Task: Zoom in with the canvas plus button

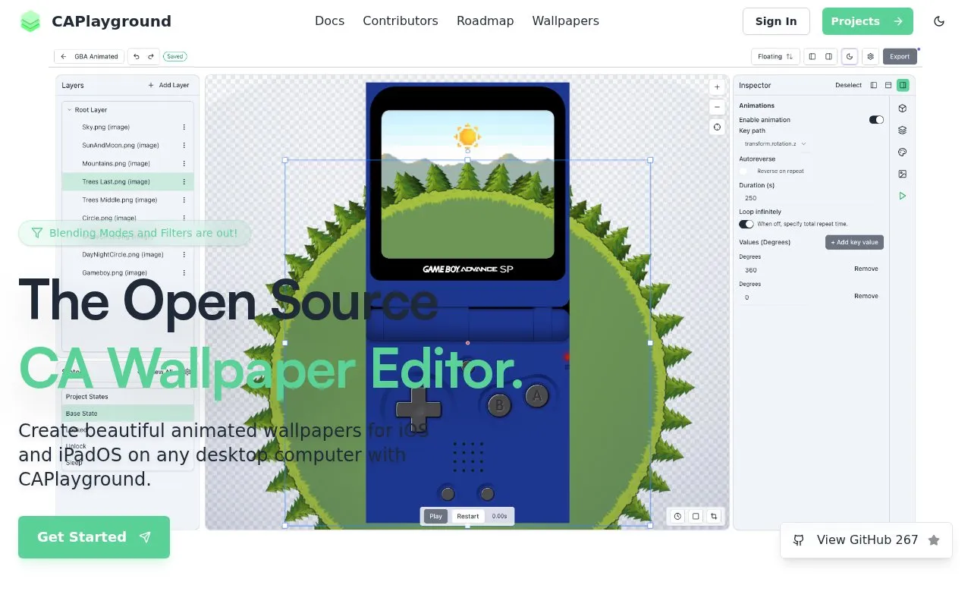Action: (717, 87)
